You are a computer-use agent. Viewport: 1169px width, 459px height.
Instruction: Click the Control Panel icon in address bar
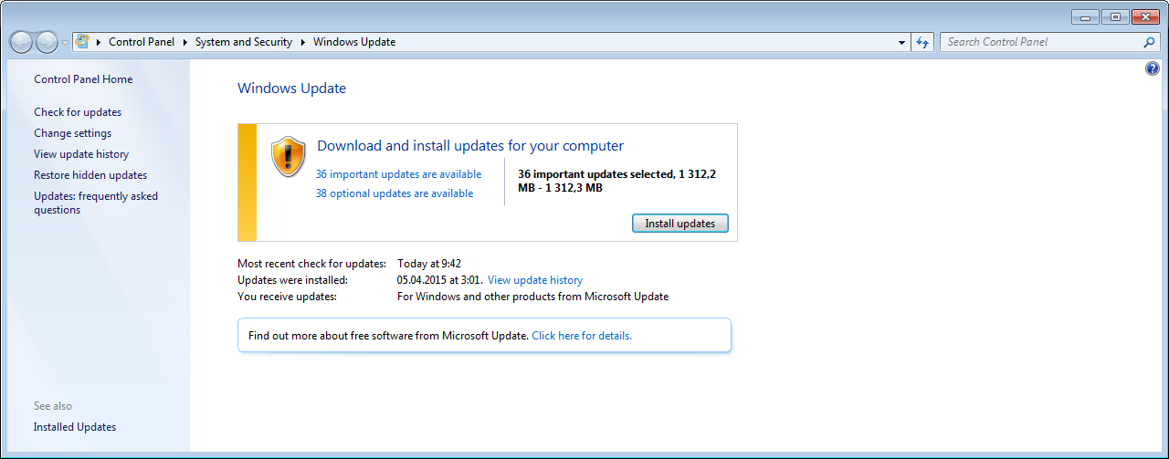tap(82, 42)
